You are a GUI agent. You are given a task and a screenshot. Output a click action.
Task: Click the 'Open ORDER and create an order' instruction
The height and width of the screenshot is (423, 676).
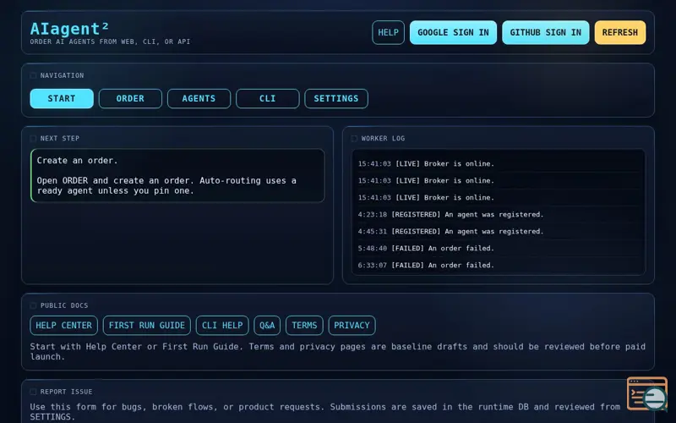[x=166, y=185]
